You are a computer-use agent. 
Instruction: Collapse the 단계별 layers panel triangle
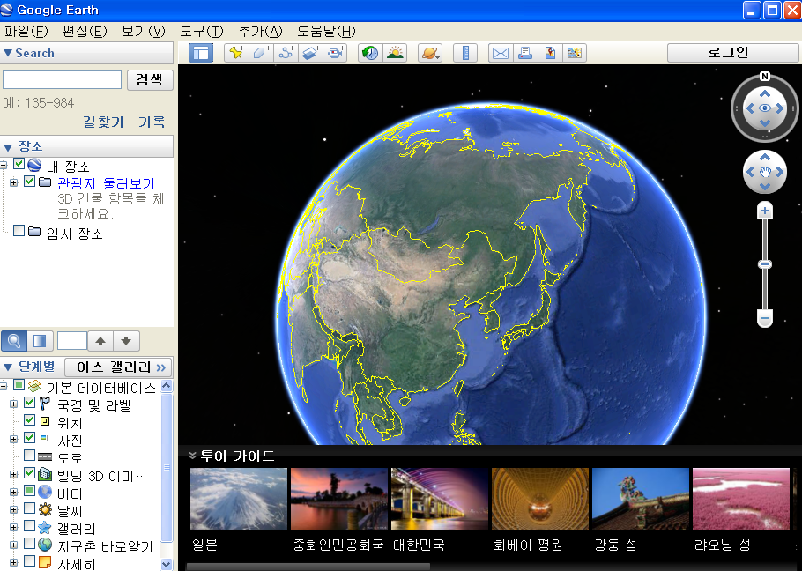[x=8, y=367]
